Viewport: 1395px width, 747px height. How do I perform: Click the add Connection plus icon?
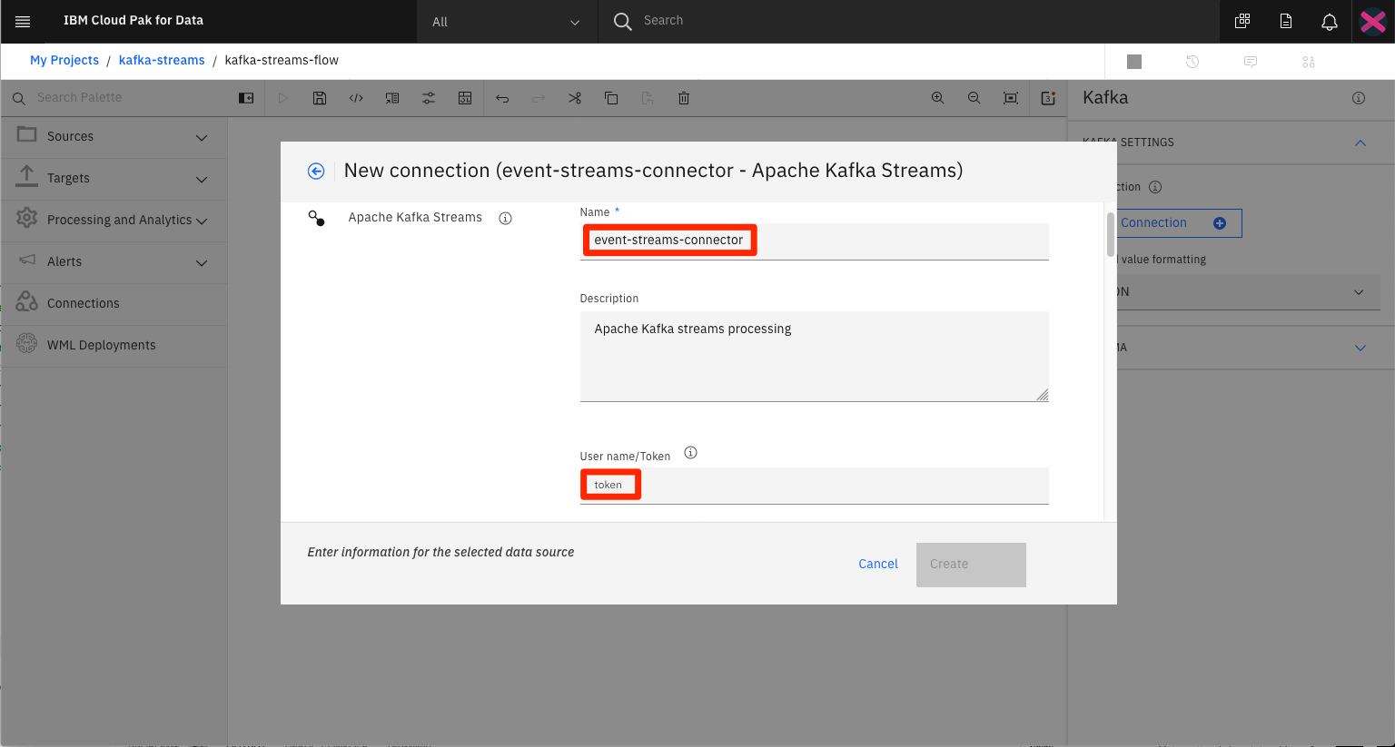tap(1220, 223)
